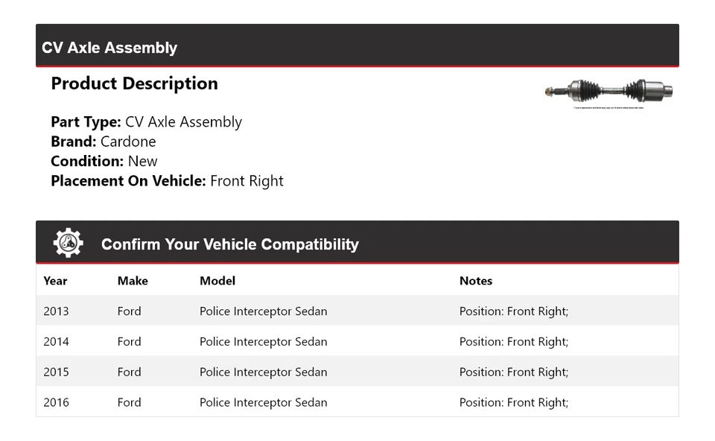
Task: Click the Make column header
Action: click(x=133, y=281)
